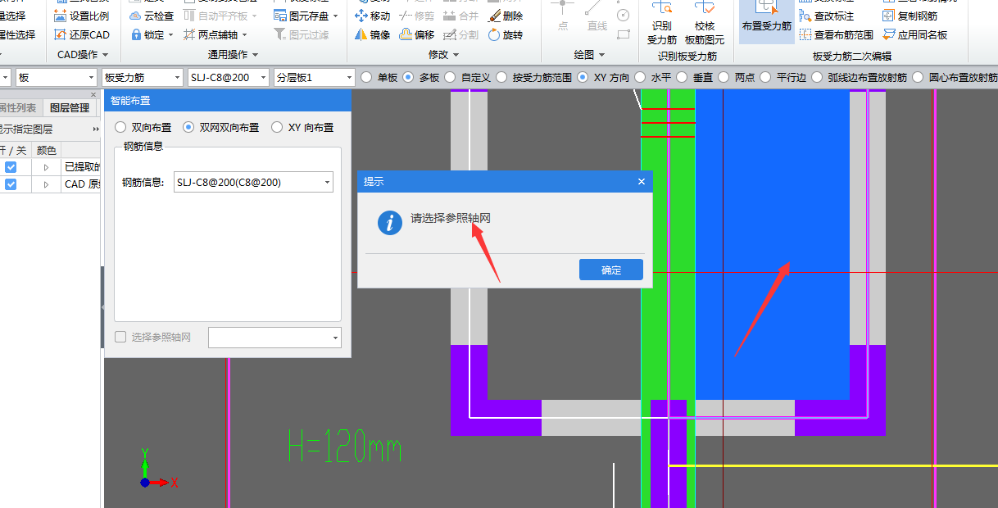Expand the 修改 group menu

tap(443, 55)
